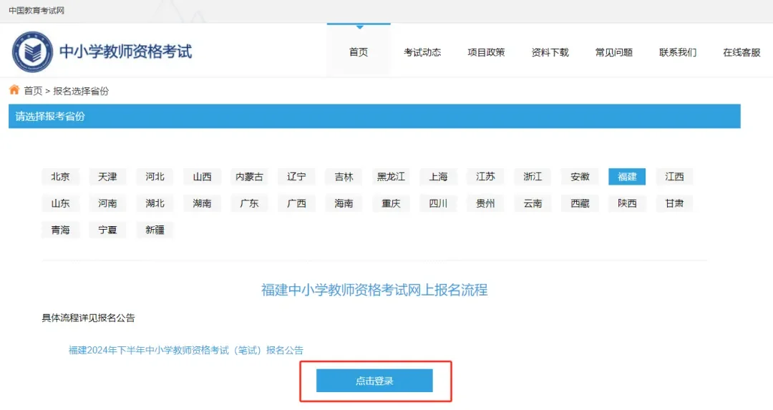Pick 江苏 as the exam province
This screenshot has width=773, height=410.
pos(485,177)
